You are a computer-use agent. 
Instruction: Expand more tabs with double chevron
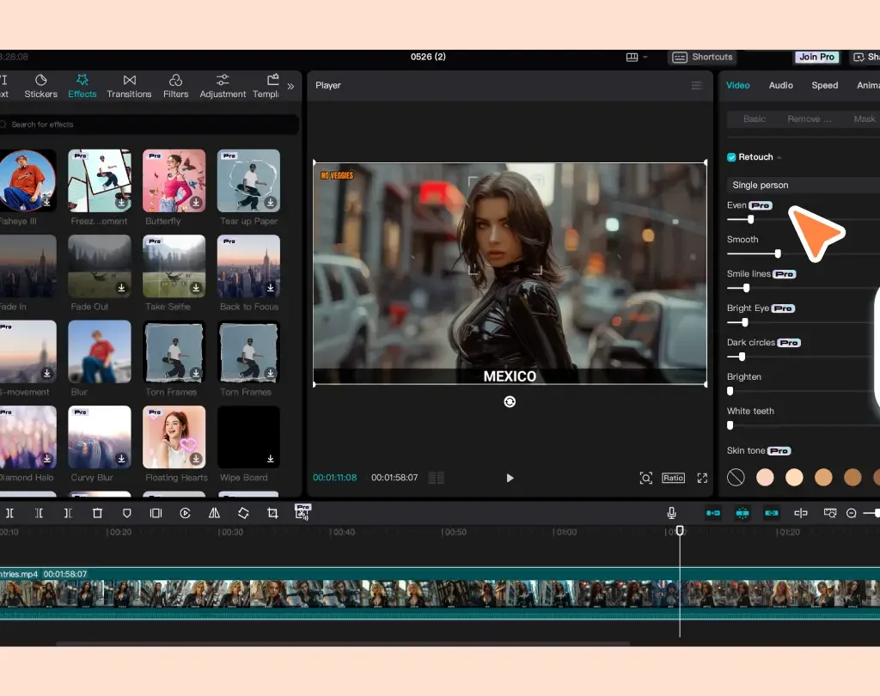coord(290,86)
